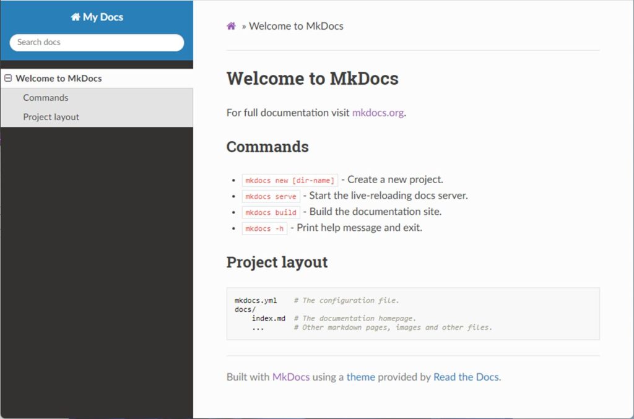Select Welcome to MkDocs in the sidebar
This screenshot has height=419, width=634.
[59, 79]
